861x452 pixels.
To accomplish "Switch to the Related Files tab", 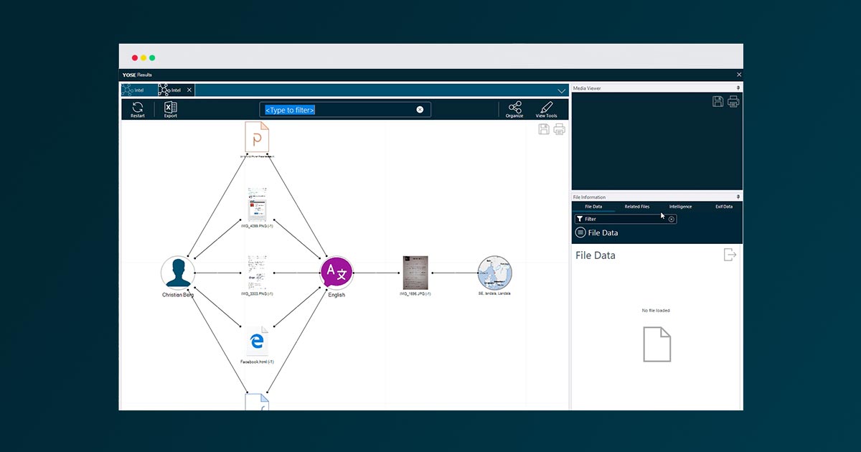I will pos(636,207).
